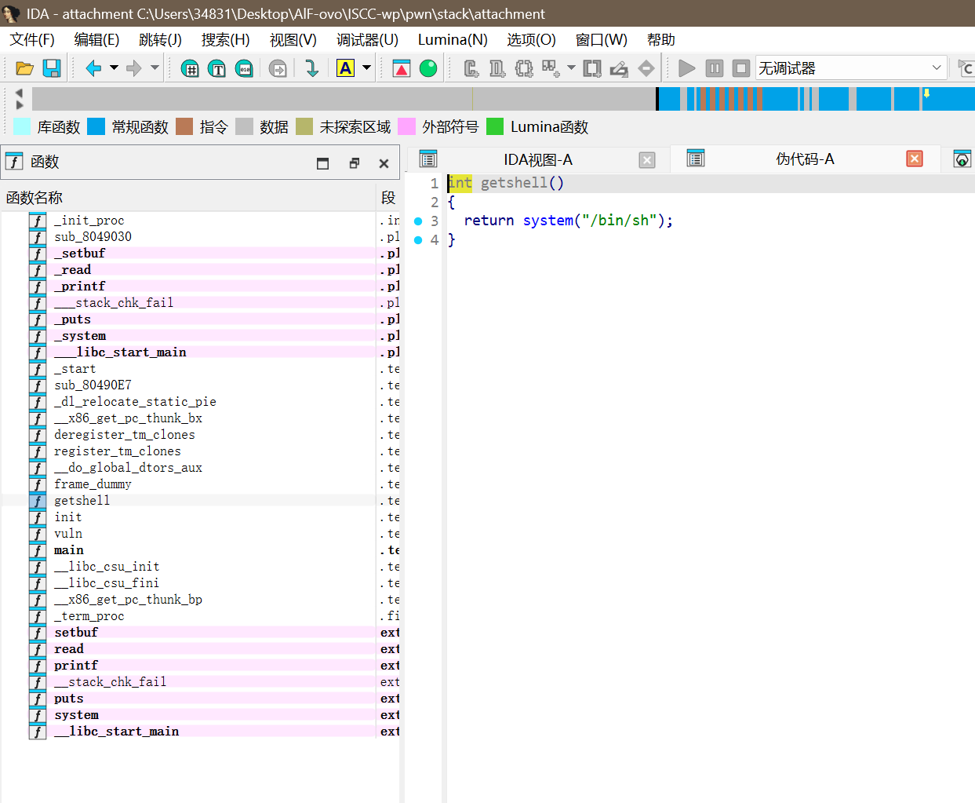The image size is (975, 803).
Task: Click the dashed-square struct toolbar icon
Action: [x=524, y=68]
